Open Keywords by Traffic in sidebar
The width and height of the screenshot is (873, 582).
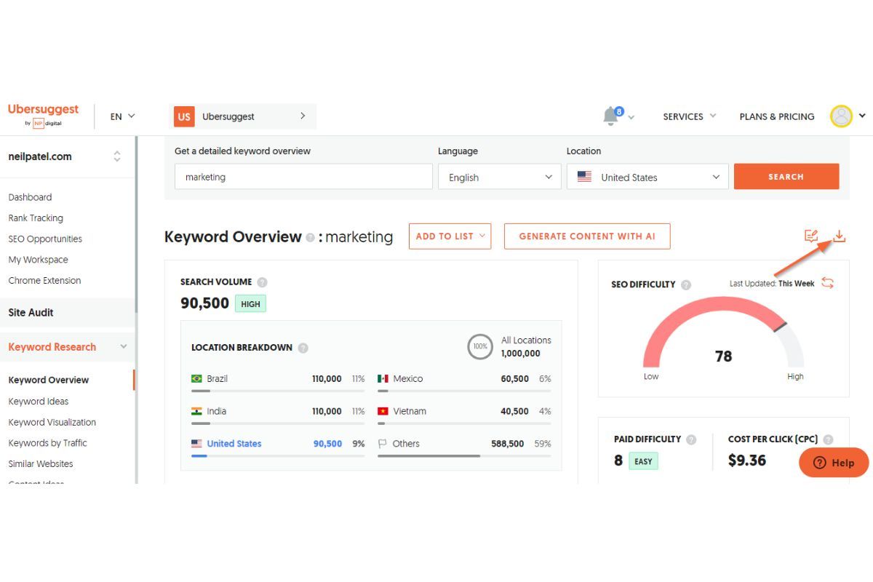click(x=47, y=443)
